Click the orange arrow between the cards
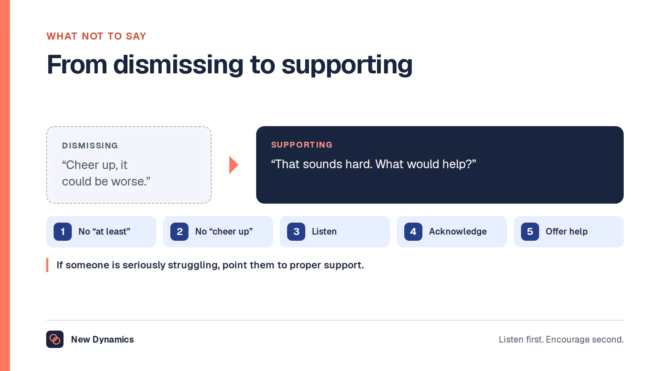Image resolution: width=660 pixels, height=371 pixels. click(234, 165)
